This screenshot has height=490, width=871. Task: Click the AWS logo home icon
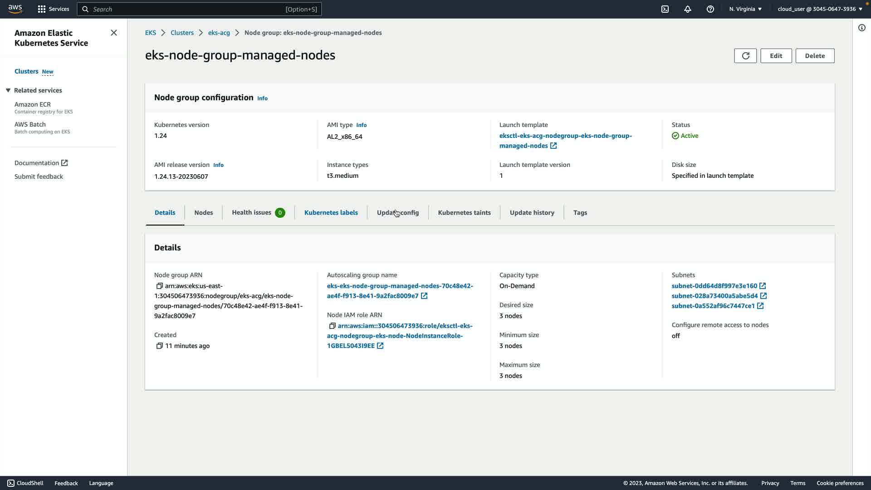pos(15,9)
